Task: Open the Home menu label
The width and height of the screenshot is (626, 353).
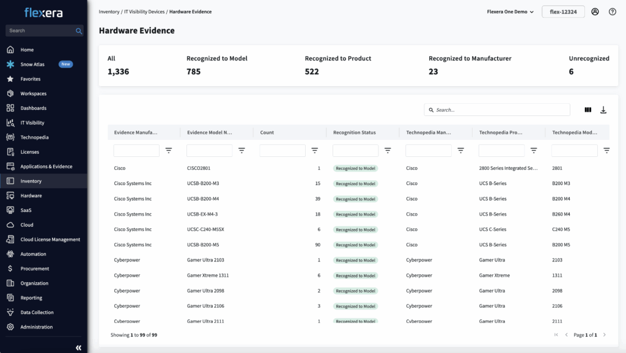Action: pyautogui.click(x=27, y=50)
